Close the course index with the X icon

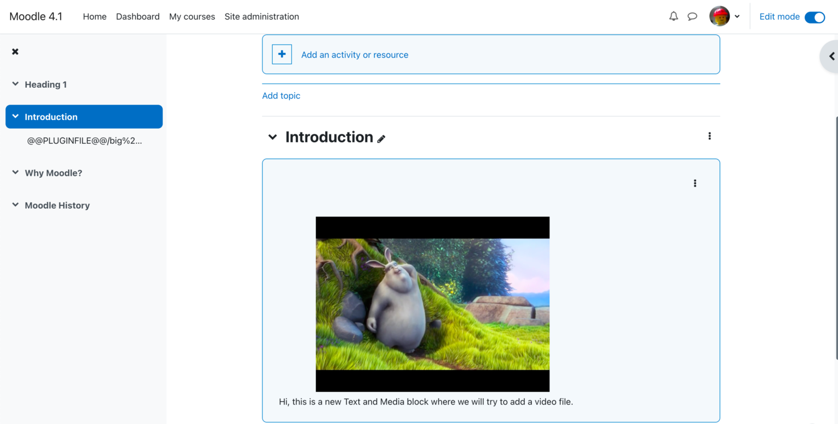15,51
